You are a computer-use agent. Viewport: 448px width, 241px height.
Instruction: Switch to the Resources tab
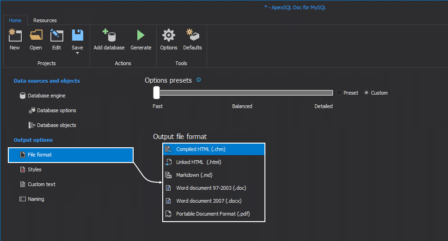[45, 20]
